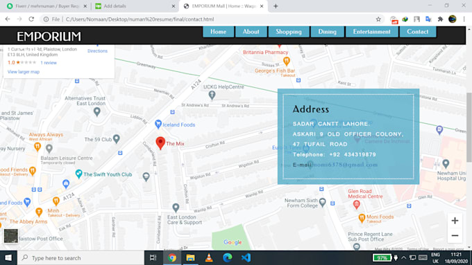The width and height of the screenshot is (472, 265).
Task: Click the Address heading
Action: point(311,109)
